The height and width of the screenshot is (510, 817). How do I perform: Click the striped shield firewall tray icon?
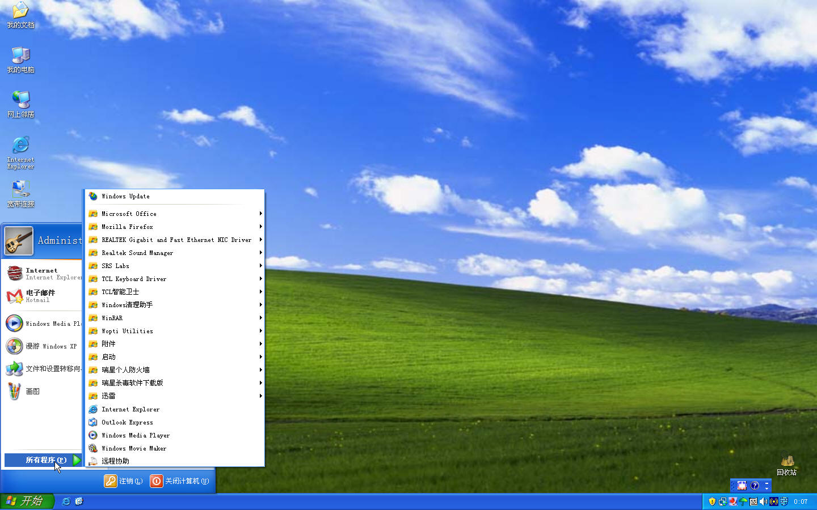(x=784, y=501)
